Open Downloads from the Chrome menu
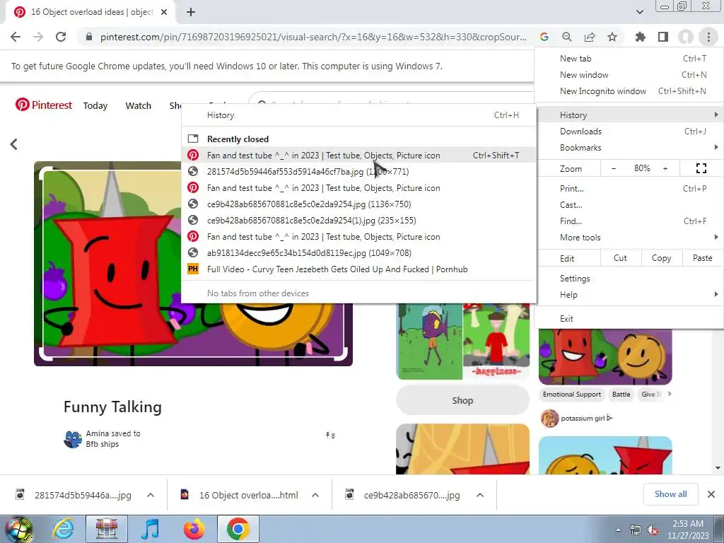Image resolution: width=724 pixels, height=543 pixels. point(629,132)
